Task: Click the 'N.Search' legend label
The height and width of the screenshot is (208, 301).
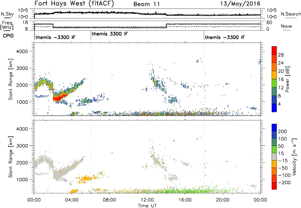Action: tap(290, 14)
